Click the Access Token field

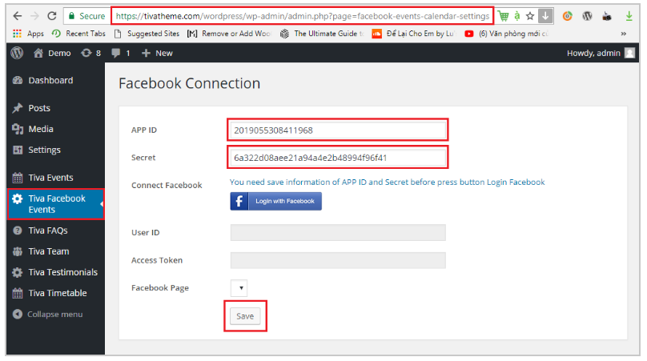338,260
